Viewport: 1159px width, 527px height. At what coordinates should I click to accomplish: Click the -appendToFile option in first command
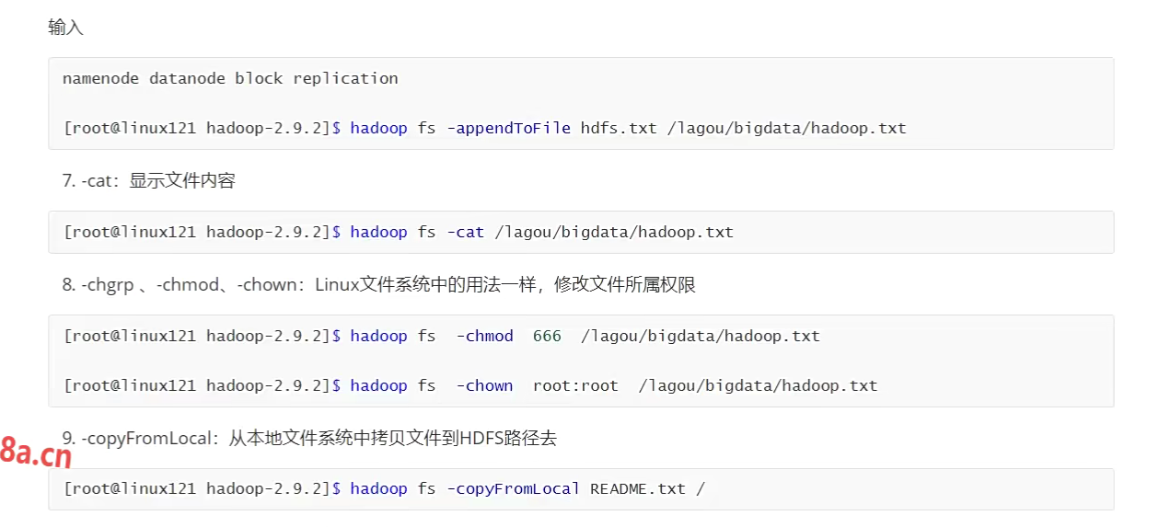(x=508, y=128)
